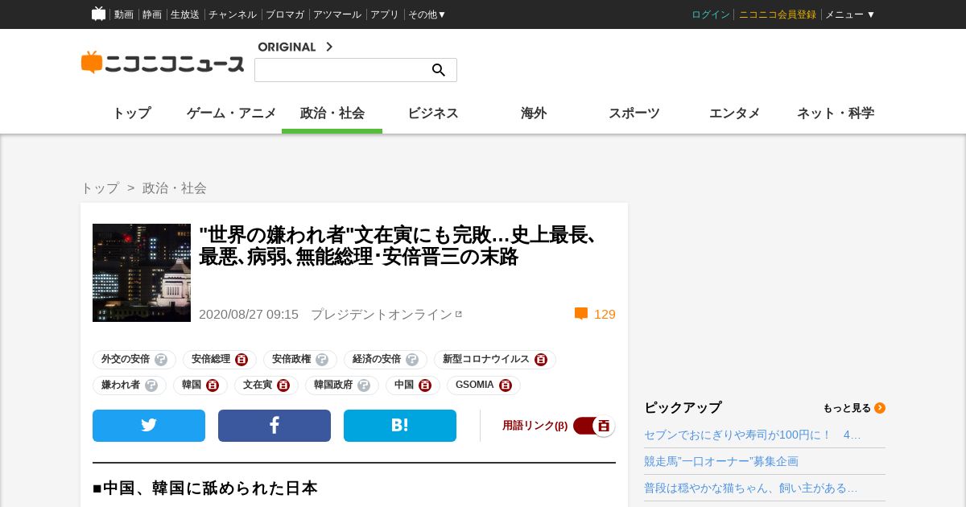This screenshot has height=507, width=966.
Task: Open the comment icon beside 129
Action: point(581,314)
